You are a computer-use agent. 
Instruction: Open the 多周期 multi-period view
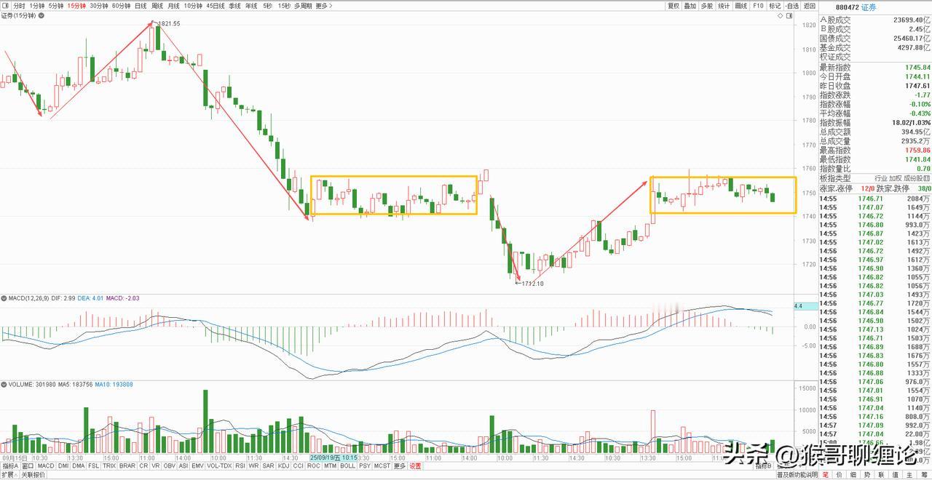click(303, 6)
